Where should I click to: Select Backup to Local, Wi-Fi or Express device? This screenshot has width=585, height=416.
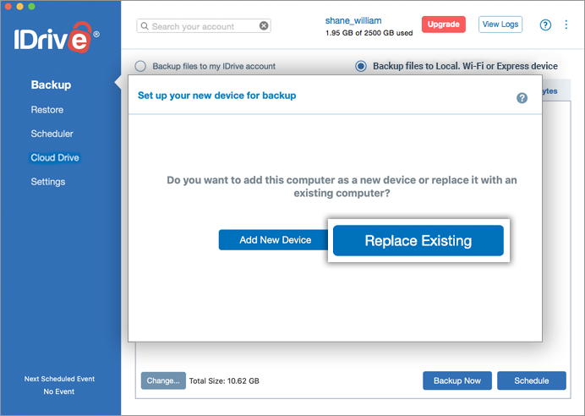361,66
